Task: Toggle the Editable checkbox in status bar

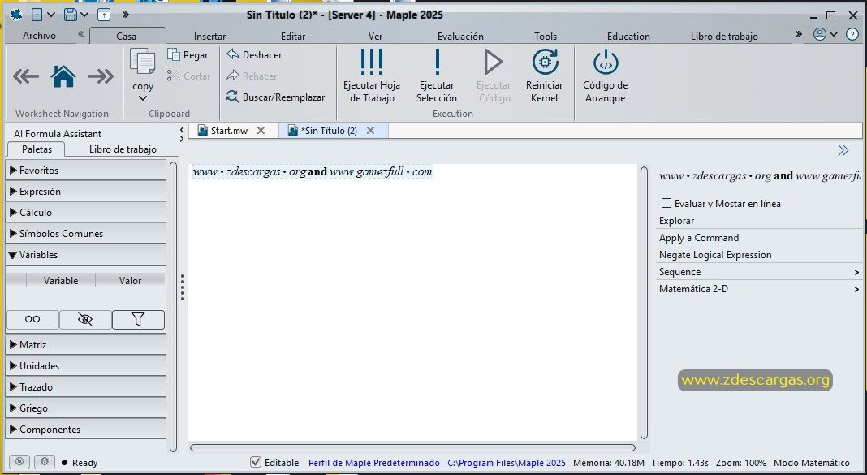Action: click(256, 462)
